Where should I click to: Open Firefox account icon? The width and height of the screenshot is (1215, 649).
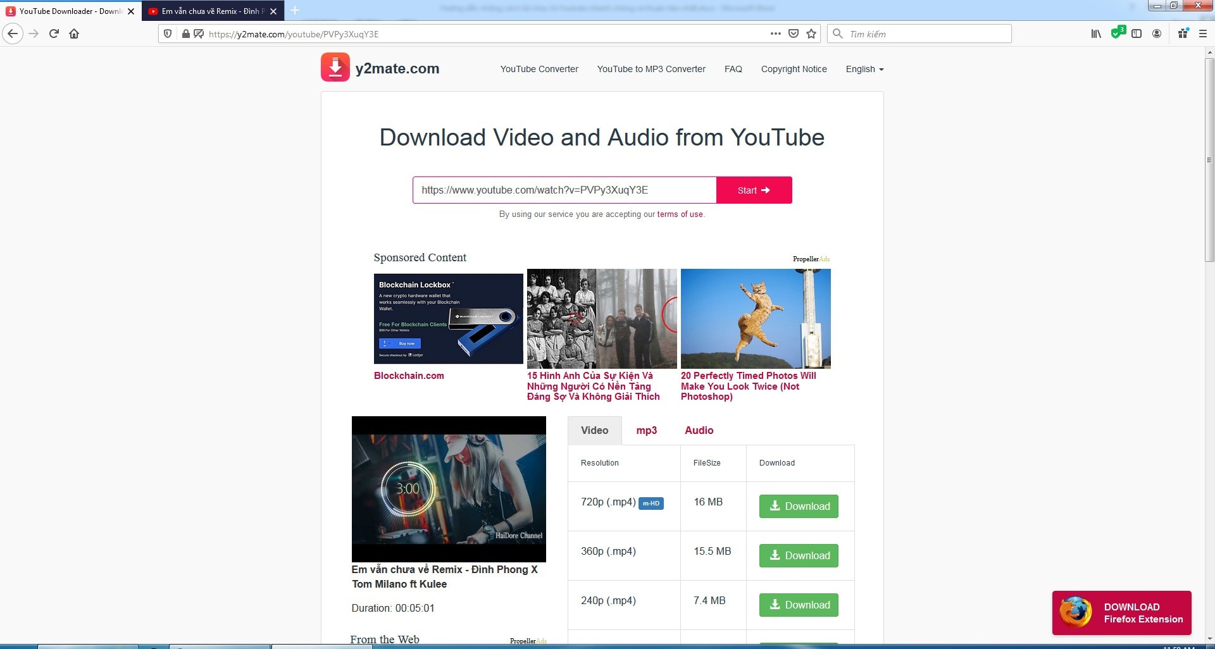(x=1157, y=34)
